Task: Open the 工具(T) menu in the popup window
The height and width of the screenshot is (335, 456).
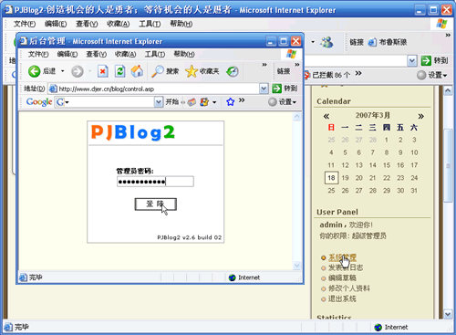Action: [155, 54]
